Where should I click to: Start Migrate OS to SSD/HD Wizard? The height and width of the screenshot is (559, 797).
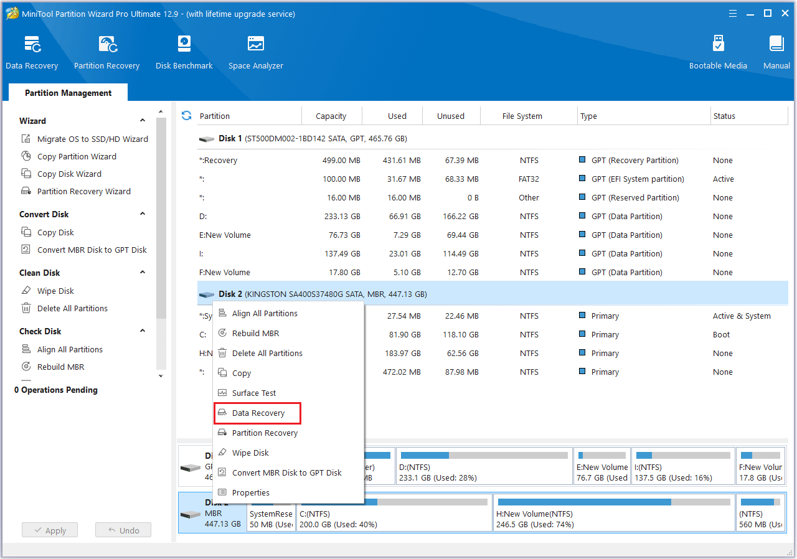pyautogui.click(x=85, y=139)
